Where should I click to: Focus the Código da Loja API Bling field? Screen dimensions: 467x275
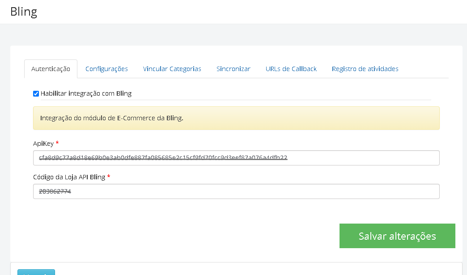pyautogui.click(x=236, y=191)
